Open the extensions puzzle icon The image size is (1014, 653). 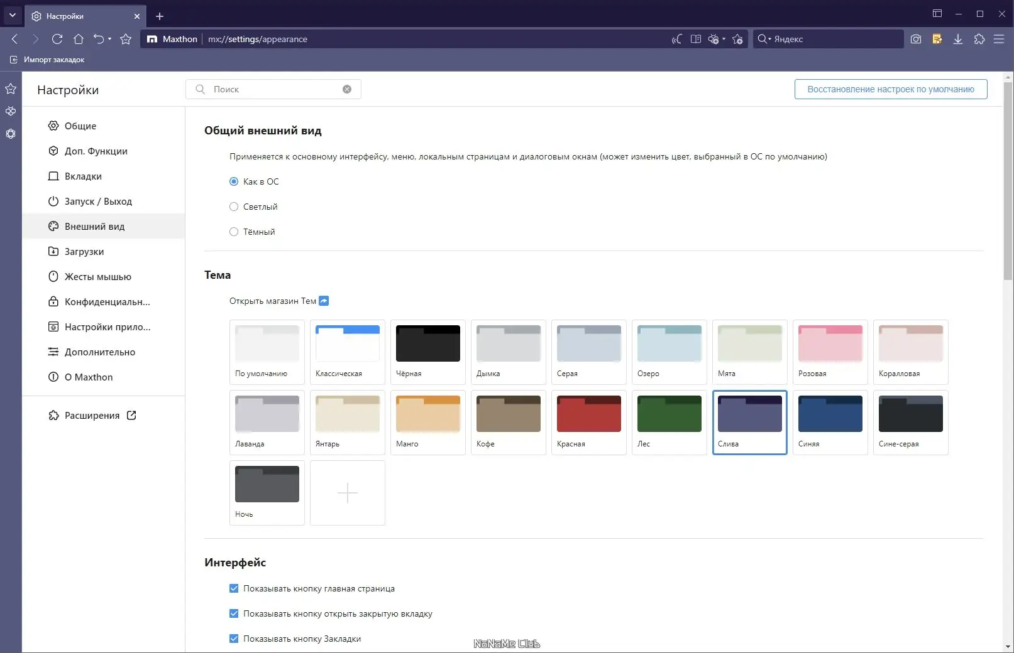979,39
